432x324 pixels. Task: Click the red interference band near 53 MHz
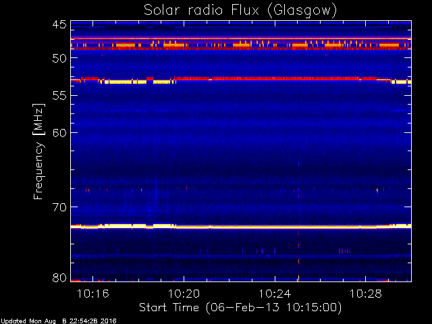[241, 79]
